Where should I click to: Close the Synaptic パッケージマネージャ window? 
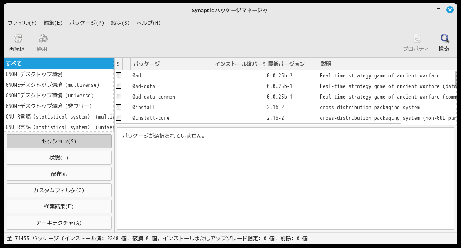point(450,10)
